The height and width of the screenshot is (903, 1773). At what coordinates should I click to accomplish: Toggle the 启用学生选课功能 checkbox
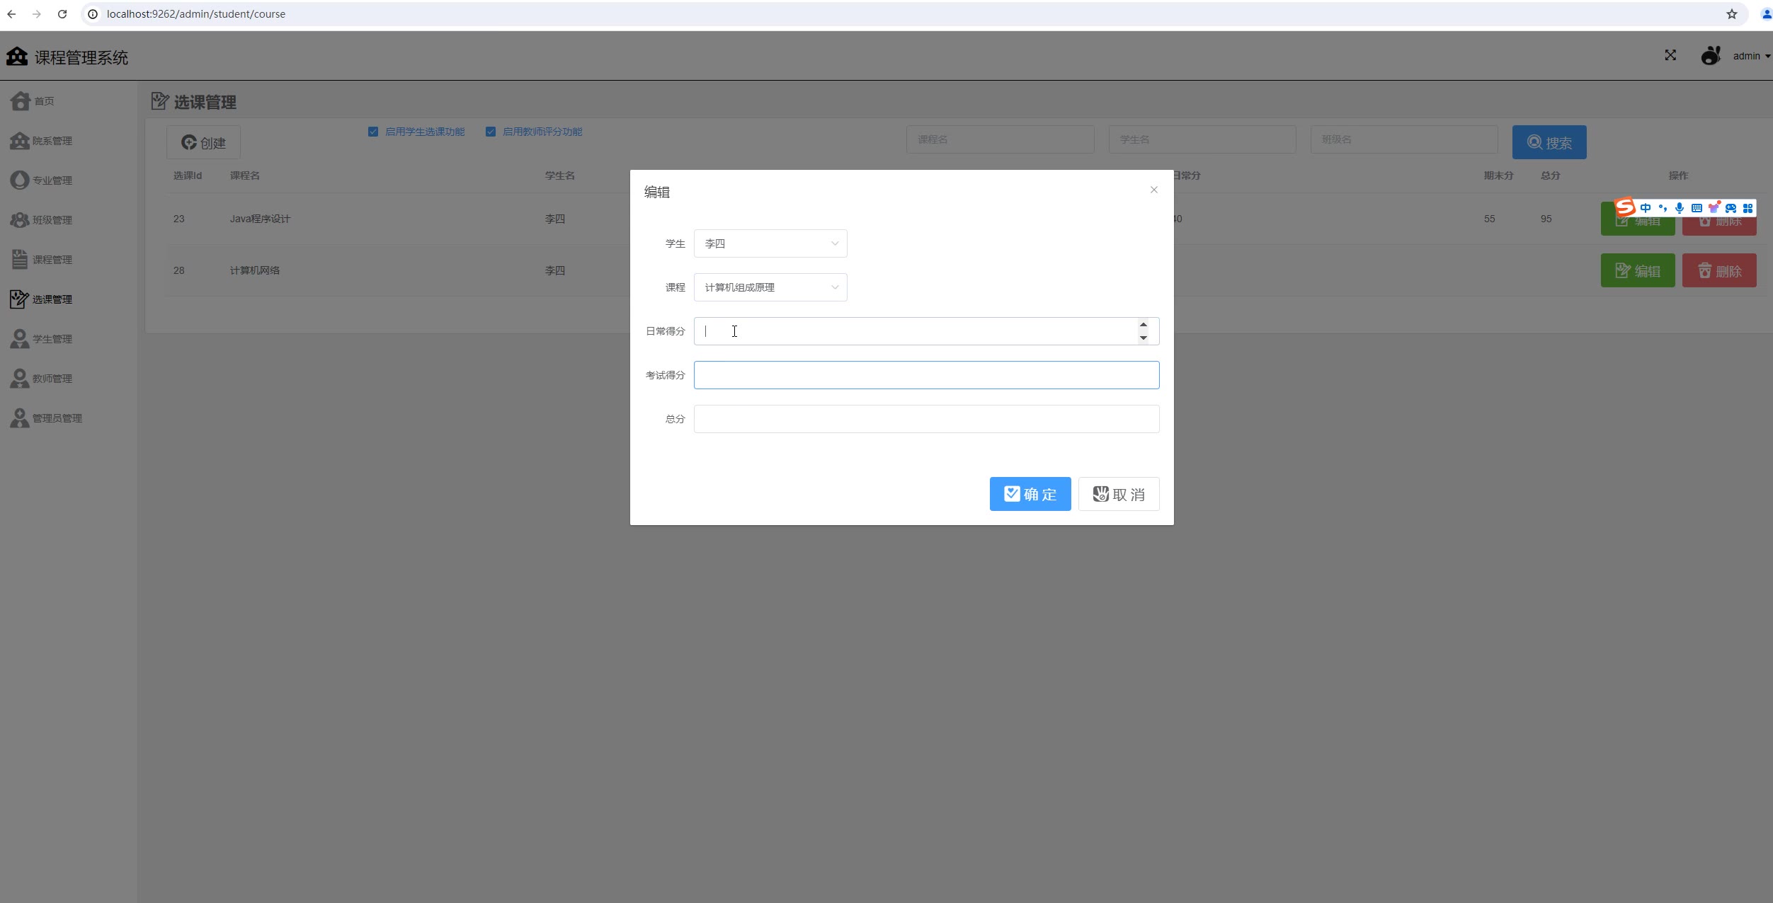point(373,132)
